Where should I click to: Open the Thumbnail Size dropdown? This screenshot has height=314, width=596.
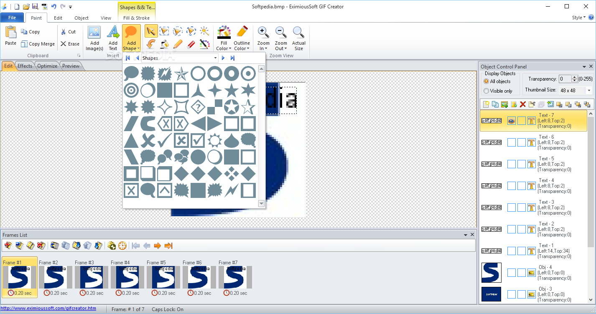[x=589, y=90]
